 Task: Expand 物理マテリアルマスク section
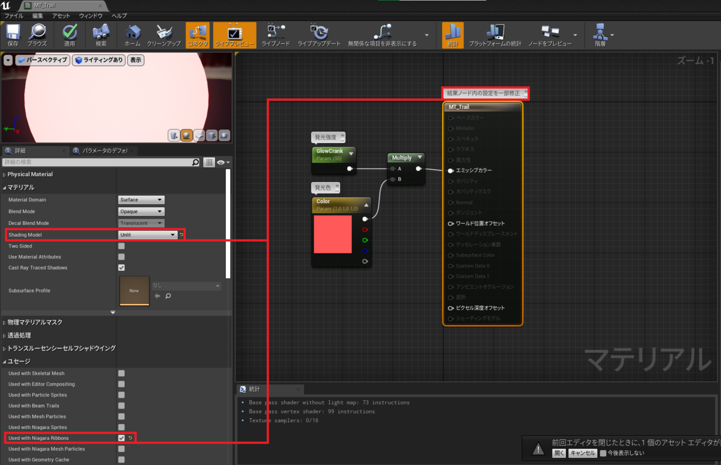tap(5, 323)
